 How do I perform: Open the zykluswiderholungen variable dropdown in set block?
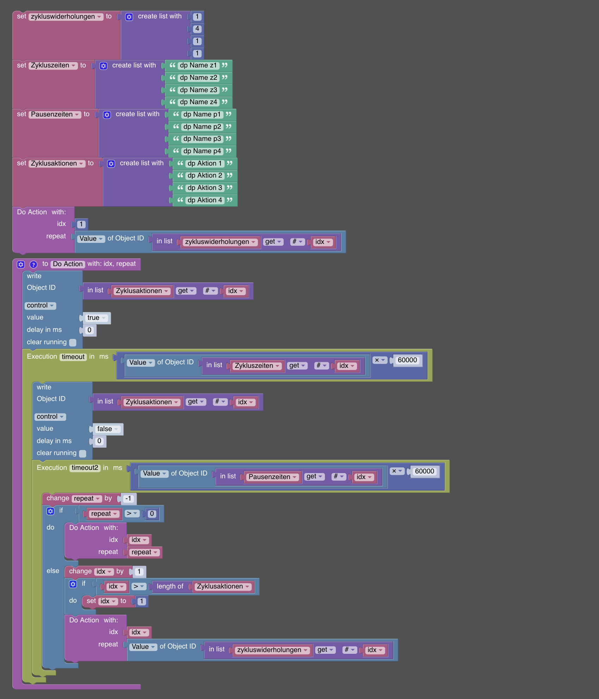coord(66,17)
